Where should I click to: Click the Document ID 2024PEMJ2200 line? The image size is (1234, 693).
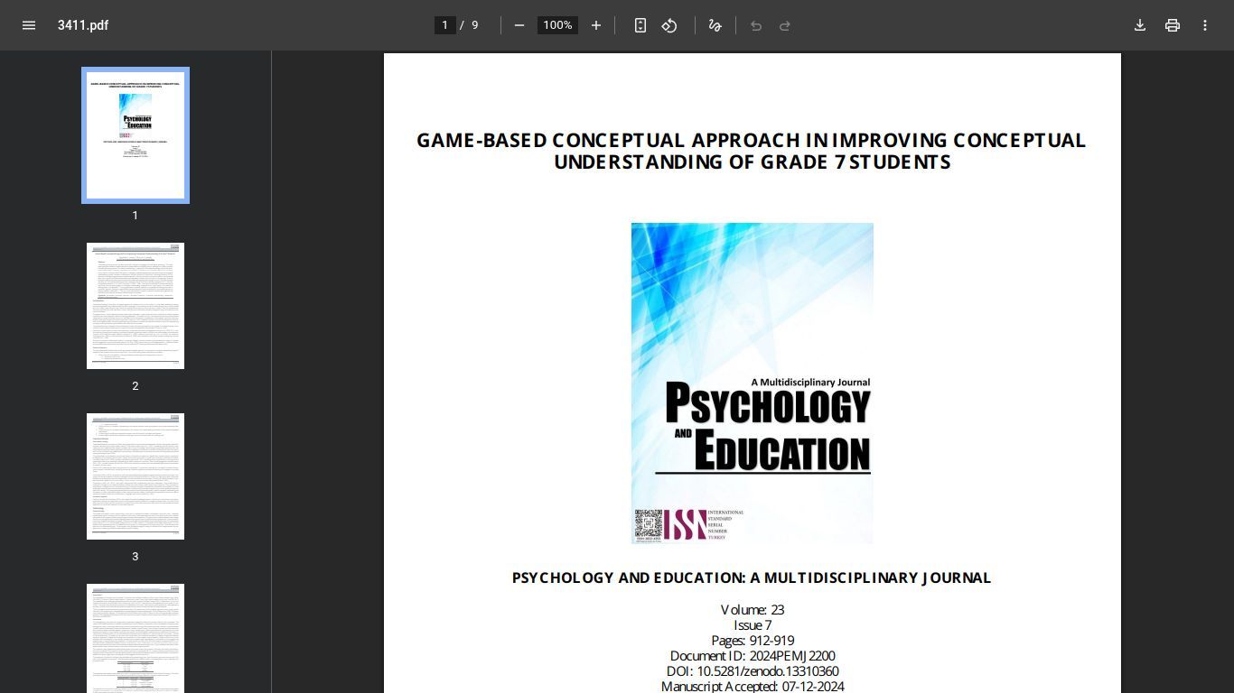[753, 656]
